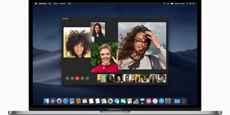The width and height of the screenshot is (230, 115).
Task: Select the video tile with yellow wall background
Action: coord(77,42)
